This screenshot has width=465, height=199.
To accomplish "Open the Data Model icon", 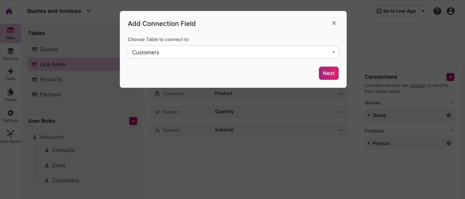I will 11,137.
